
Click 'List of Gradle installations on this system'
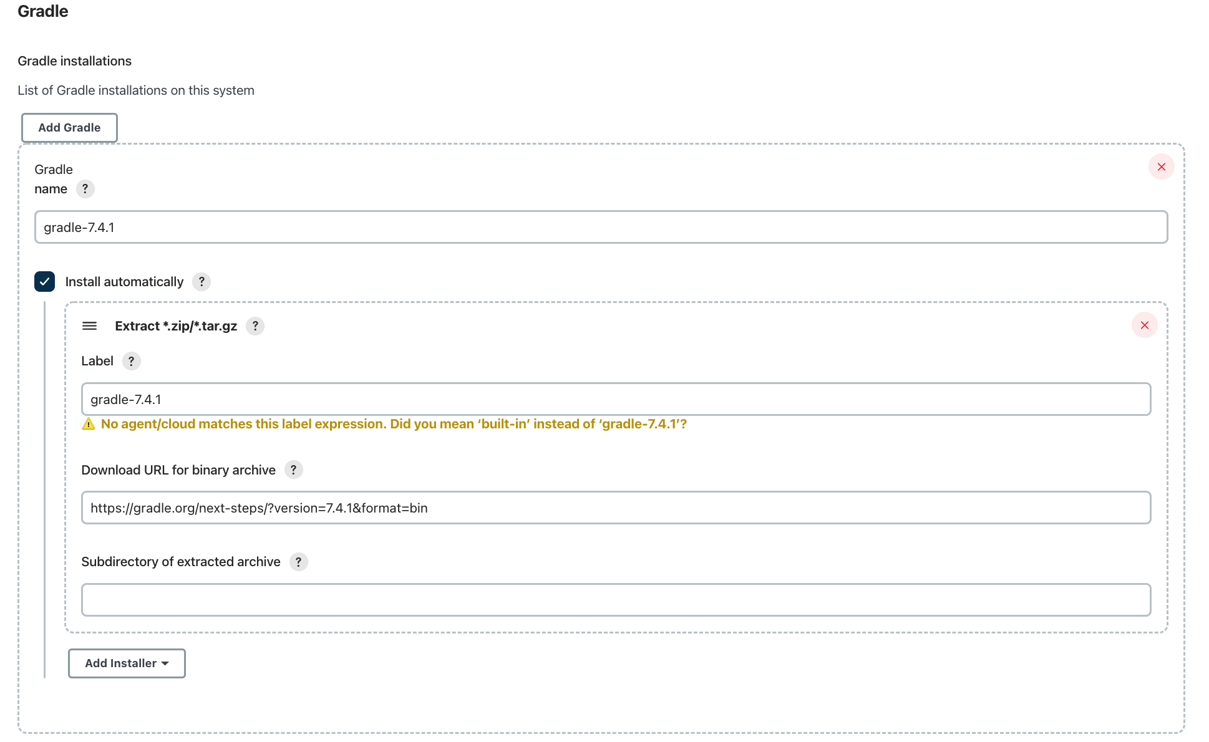[x=136, y=90]
